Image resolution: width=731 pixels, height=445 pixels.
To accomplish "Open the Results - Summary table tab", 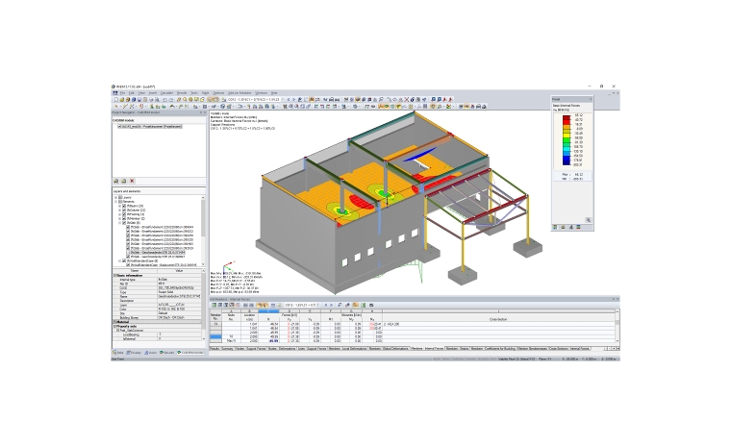I will pos(221,348).
